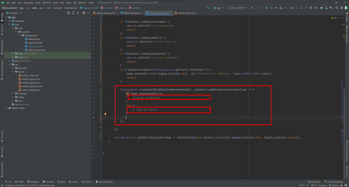Click the warnings indicator showing 10
349x187 pixels.
point(334,18)
